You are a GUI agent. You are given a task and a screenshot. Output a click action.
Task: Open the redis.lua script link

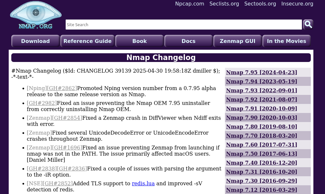[143, 184]
